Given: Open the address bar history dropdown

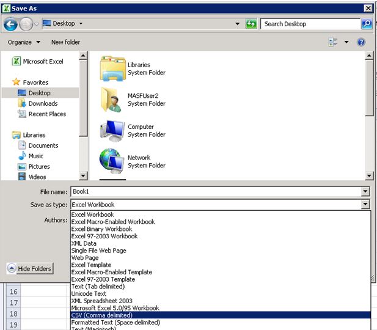Looking at the screenshot, I should (237, 24).
